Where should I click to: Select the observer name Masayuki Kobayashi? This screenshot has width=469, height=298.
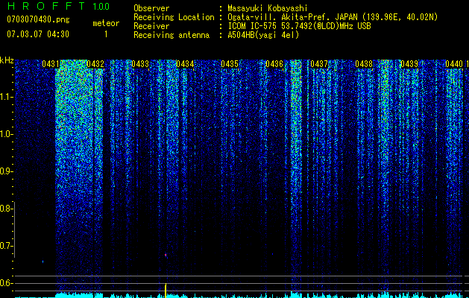coord(268,8)
